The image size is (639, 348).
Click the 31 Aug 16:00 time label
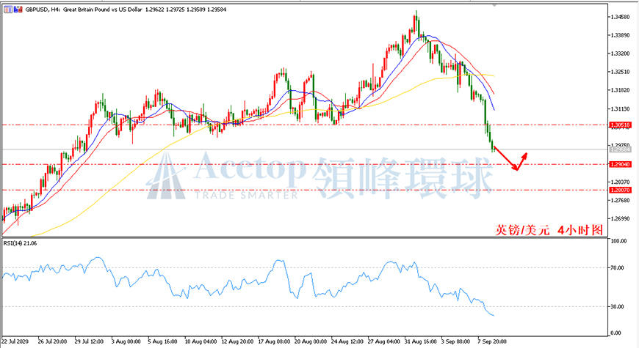tap(421, 341)
